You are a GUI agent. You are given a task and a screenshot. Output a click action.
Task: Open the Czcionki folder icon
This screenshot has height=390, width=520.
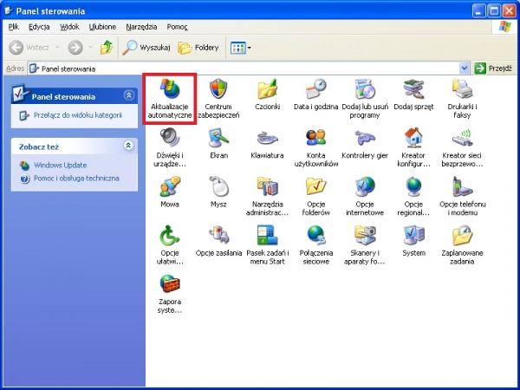pos(267,94)
